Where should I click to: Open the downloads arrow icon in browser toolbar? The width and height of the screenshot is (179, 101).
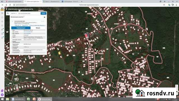[x=176, y=5]
